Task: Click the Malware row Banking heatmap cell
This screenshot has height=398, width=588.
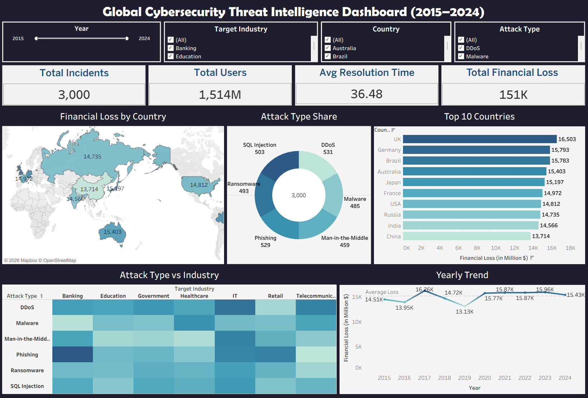Action: coord(72,323)
